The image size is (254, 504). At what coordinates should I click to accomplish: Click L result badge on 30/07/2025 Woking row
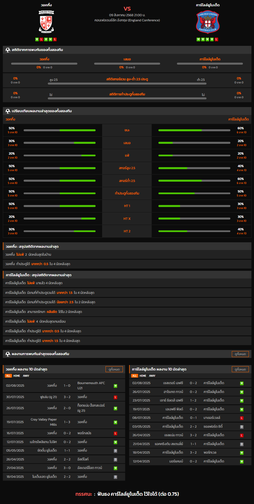tap(115, 397)
